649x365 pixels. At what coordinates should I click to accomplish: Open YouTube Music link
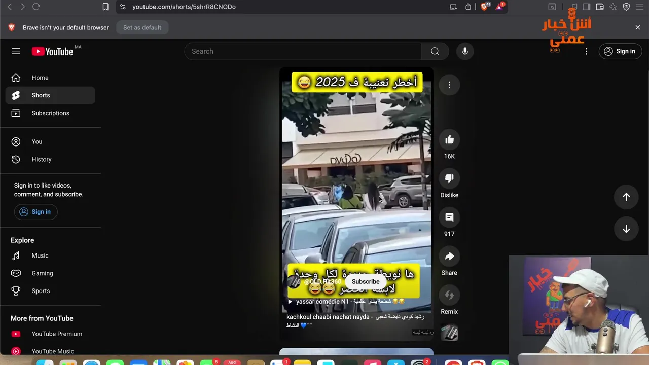pos(50,351)
